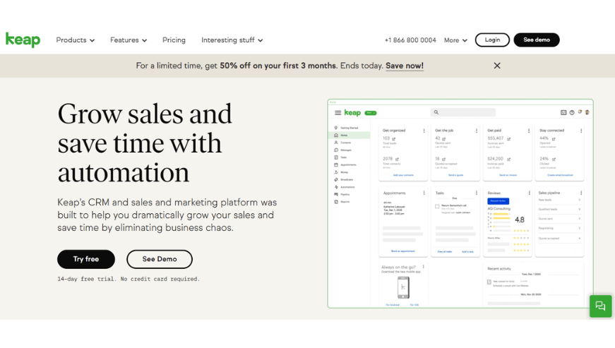Click For iOS download link
615x348 pixels.
[414, 305]
